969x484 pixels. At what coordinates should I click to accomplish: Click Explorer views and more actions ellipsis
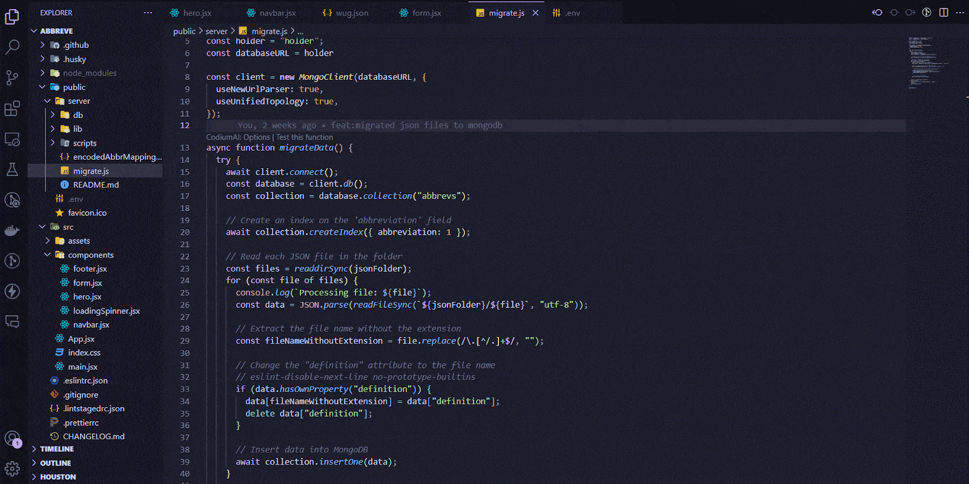(x=148, y=13)
